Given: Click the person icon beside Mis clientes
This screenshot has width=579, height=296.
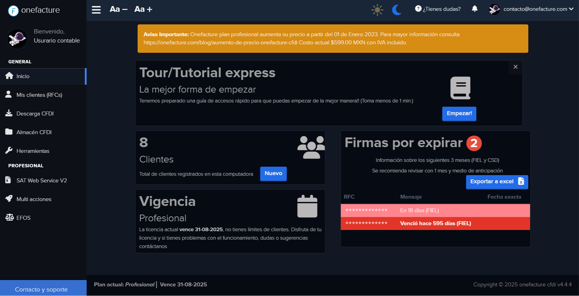Looking at the screenshot, I should (8, 94).
